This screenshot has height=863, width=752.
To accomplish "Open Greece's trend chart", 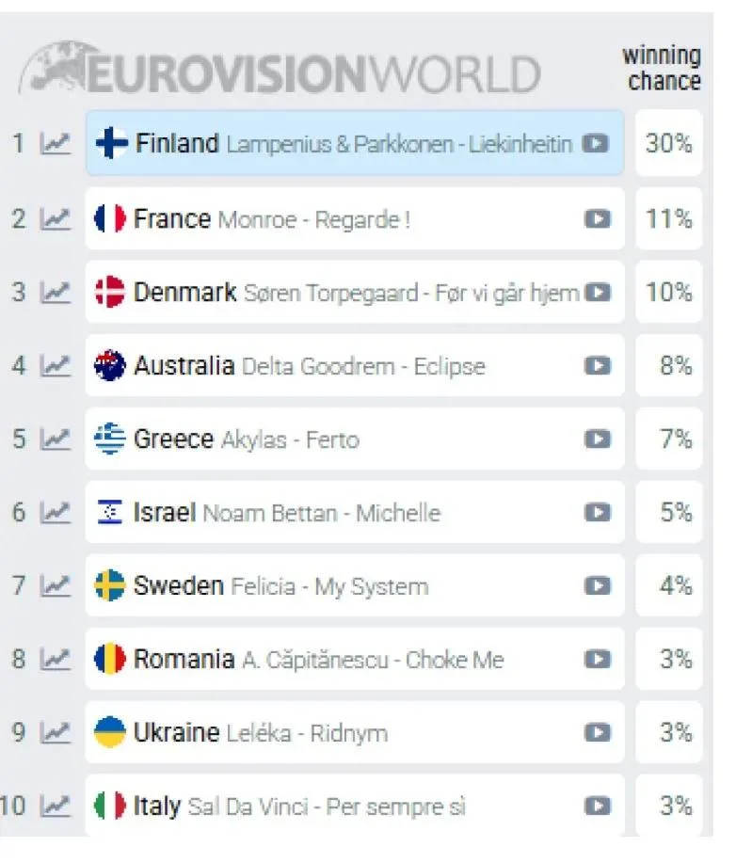I will 56,439.
